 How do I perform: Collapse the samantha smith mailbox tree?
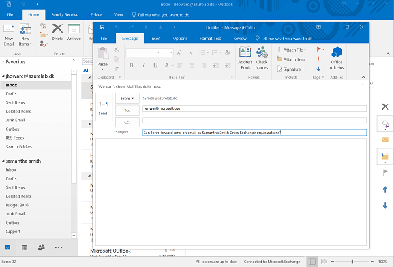click(x=3, y=161)
